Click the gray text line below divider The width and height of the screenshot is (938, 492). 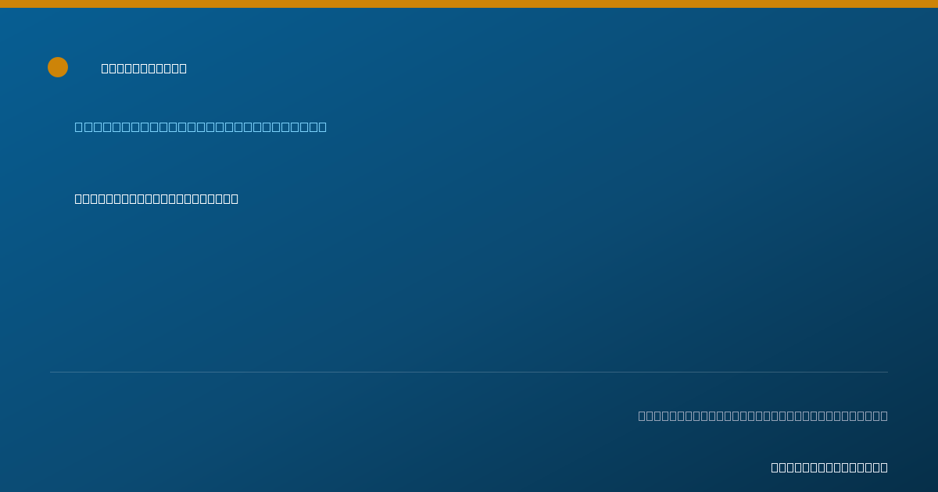click(x=763, y=415)
